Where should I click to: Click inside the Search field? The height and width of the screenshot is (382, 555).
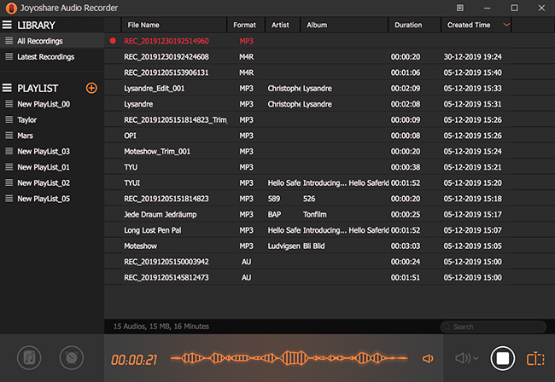coord(495,327)
